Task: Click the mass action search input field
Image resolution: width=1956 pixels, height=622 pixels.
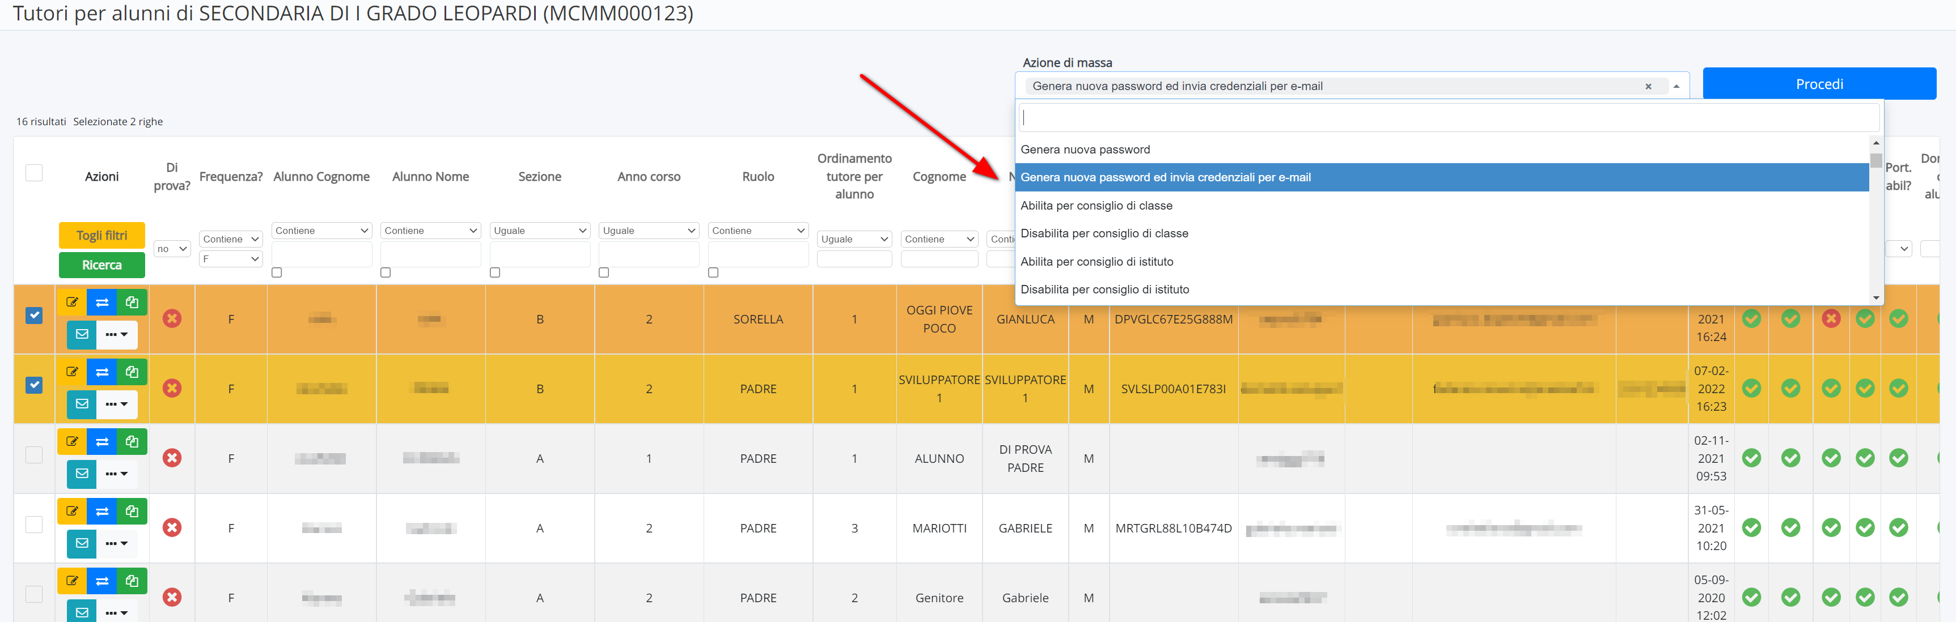Action: [1449, 118]
